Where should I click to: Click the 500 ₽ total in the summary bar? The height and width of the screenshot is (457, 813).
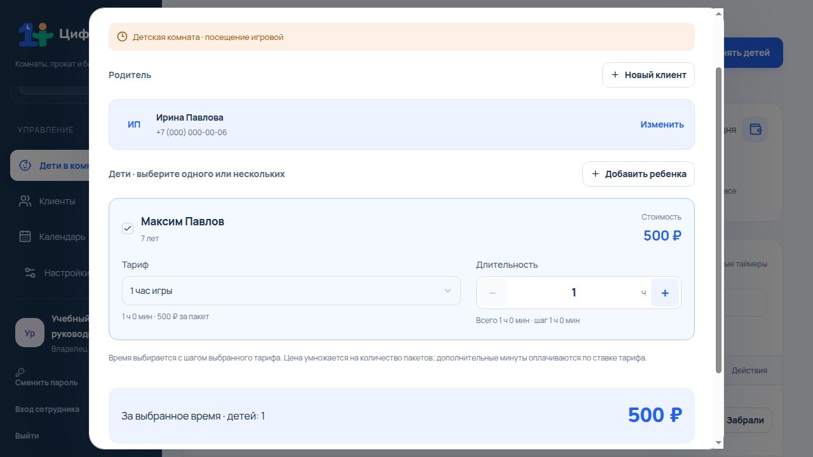click(655, 415)
